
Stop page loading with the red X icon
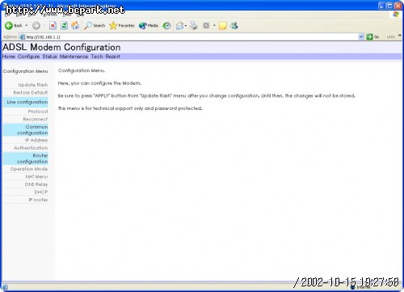53,26
